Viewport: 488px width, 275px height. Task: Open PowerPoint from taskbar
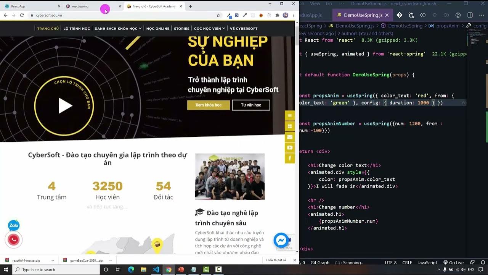(181, 270)
